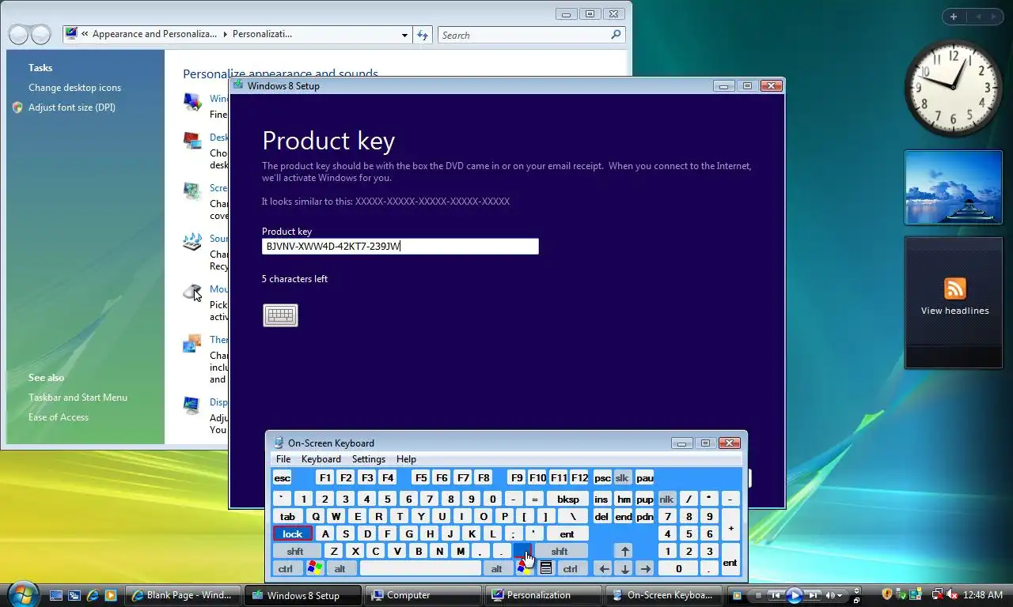Screen dimensions: 1013x607
Task: Open the touch keyboard icon in Windows 8 Setup
Action: [280, 315]
